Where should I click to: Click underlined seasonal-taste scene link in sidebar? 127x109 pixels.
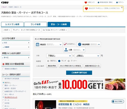(11, 97)
